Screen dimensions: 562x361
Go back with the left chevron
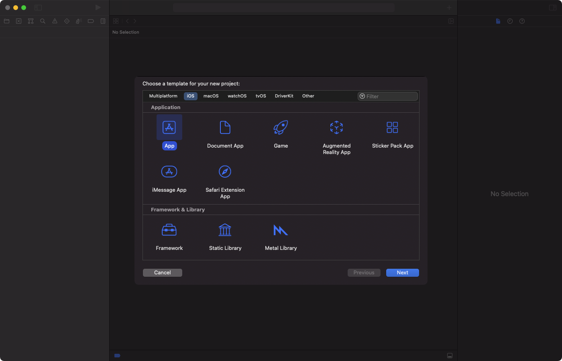coord(127,21)
